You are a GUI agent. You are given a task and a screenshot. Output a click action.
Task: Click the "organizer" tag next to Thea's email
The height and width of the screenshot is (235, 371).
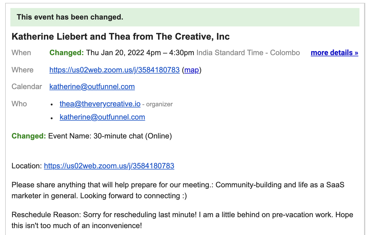tap(159, 104)
